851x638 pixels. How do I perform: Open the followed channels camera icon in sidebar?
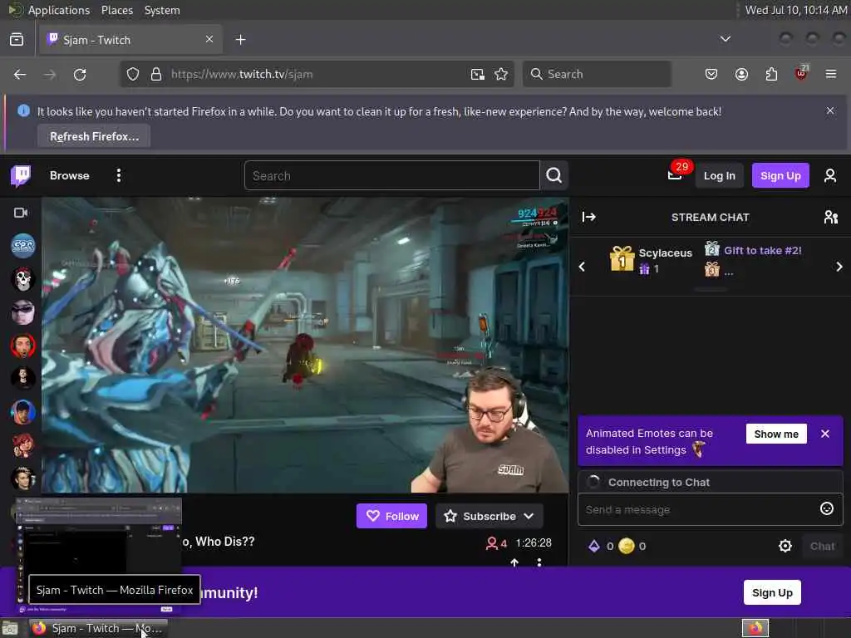pyautogui.click(x=21, y=213)
